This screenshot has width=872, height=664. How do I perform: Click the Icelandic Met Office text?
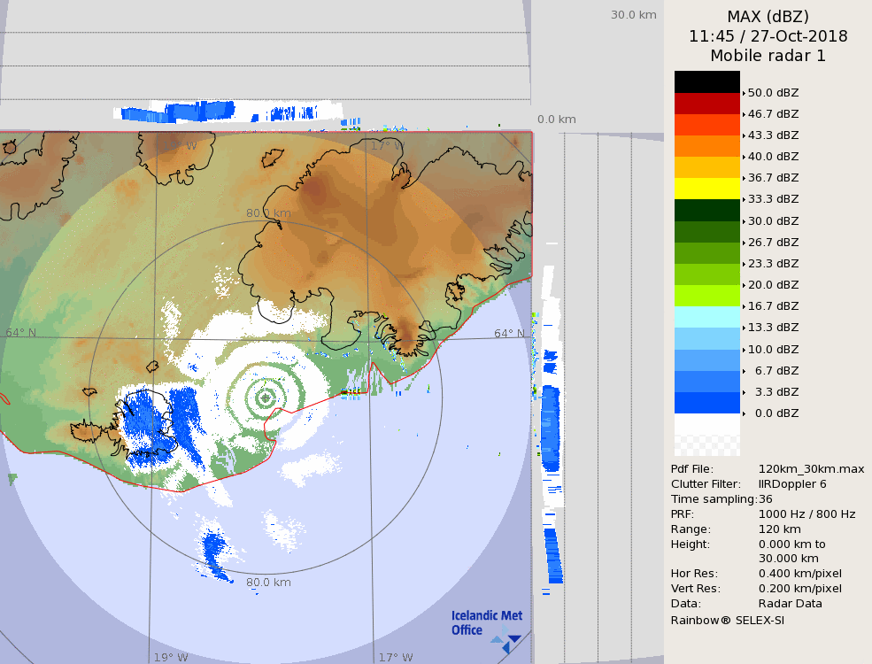486,622
